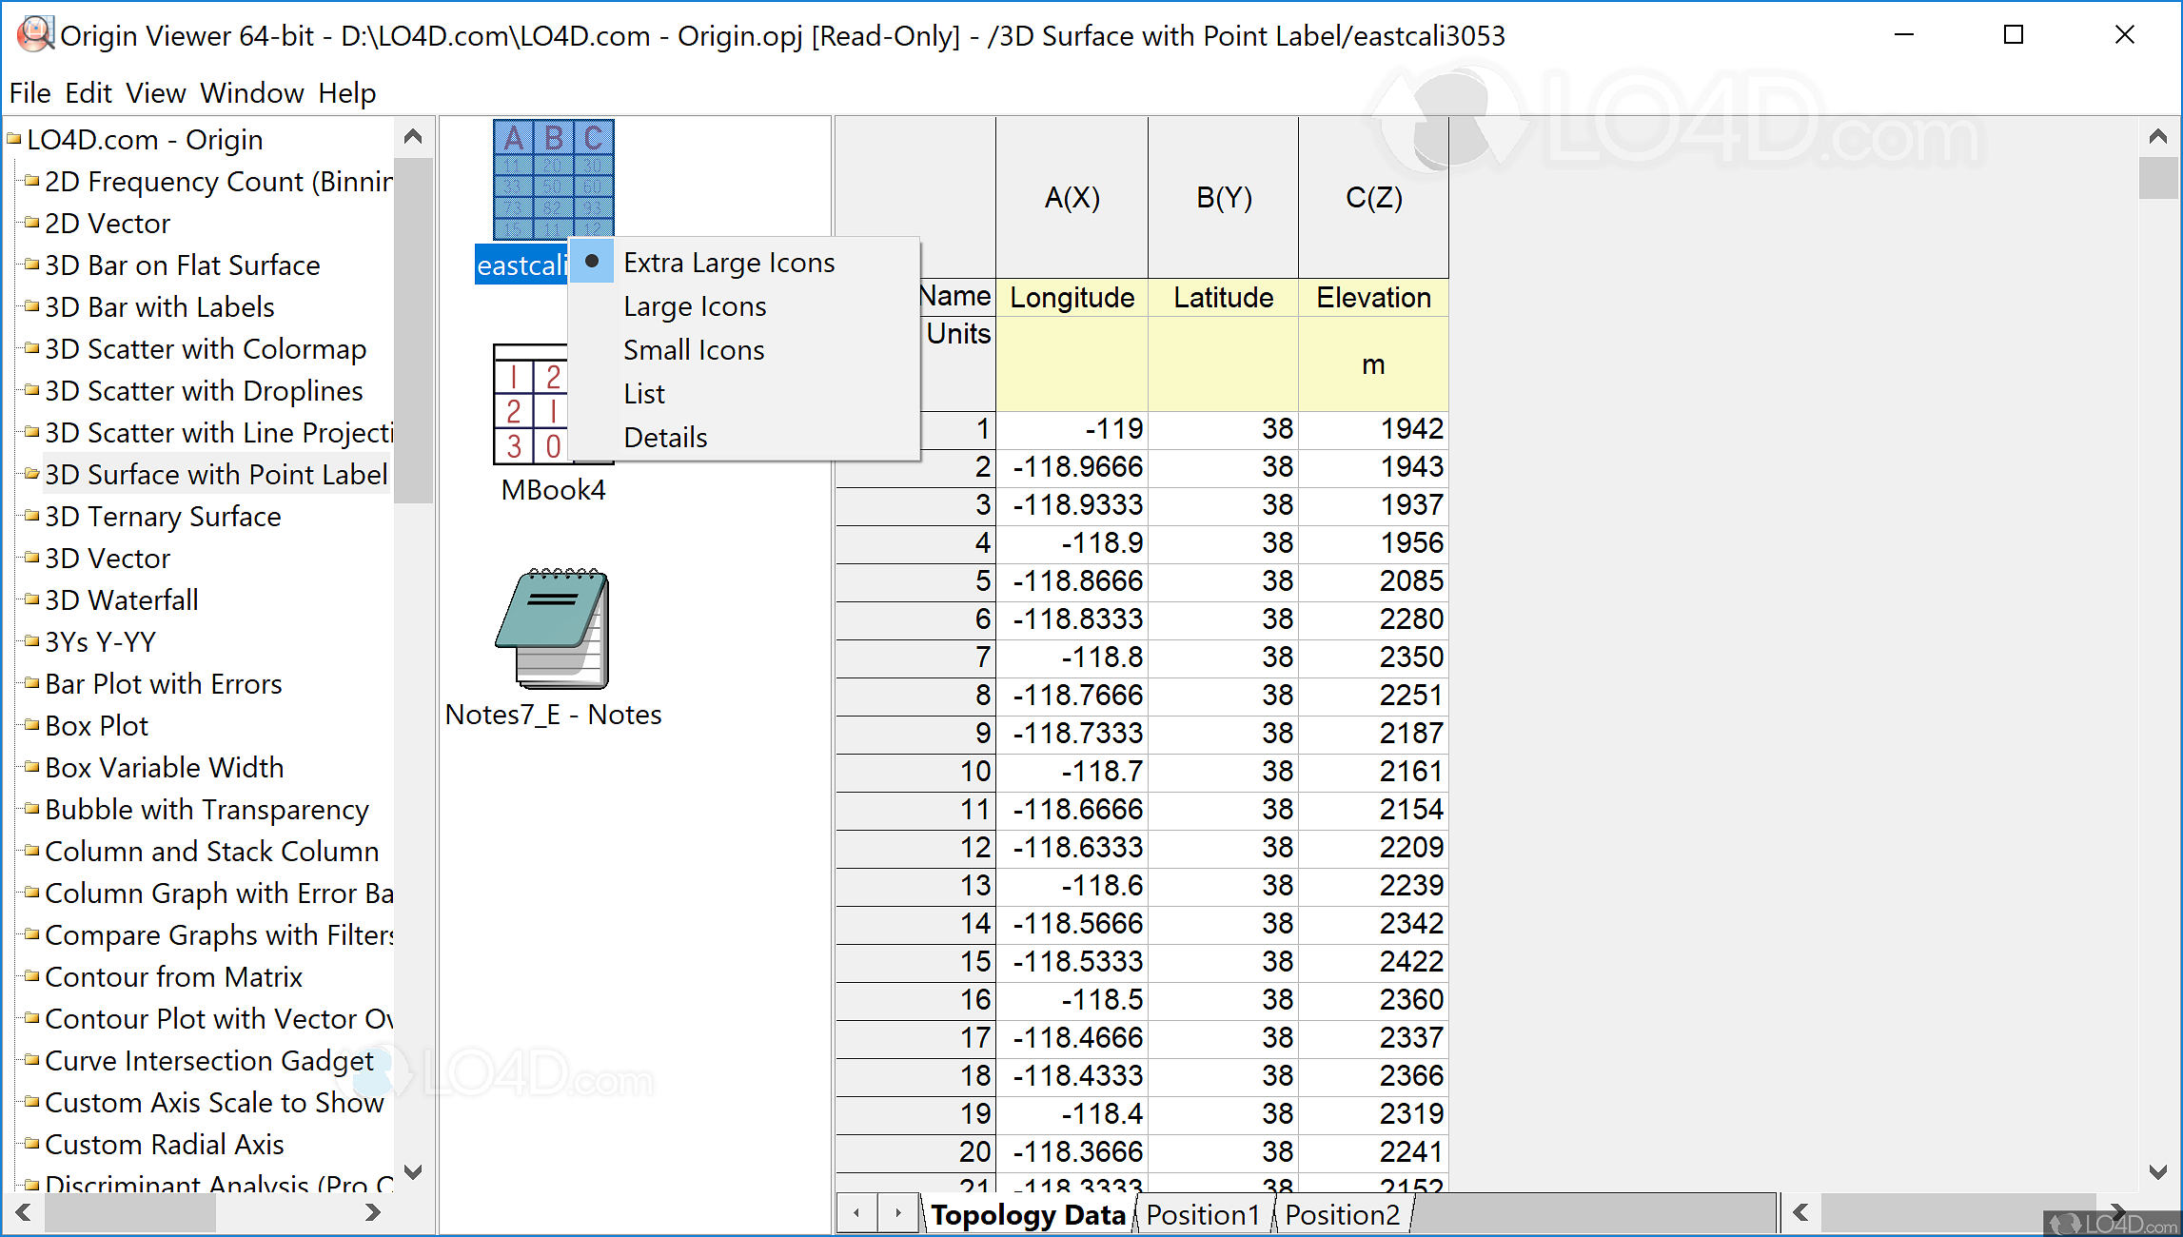
Task: Switch to Position1 sheet tab
Action: pos(1203,1215)
